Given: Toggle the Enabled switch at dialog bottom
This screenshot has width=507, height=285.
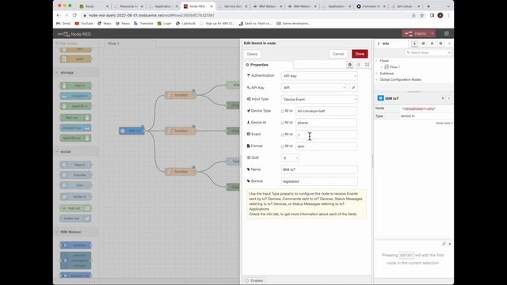Looking at the screenshot, I should (x=254, y=280).
